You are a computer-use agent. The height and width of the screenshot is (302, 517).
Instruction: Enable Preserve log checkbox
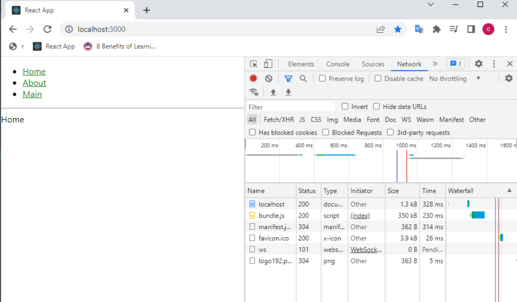[x=323, y=79]
